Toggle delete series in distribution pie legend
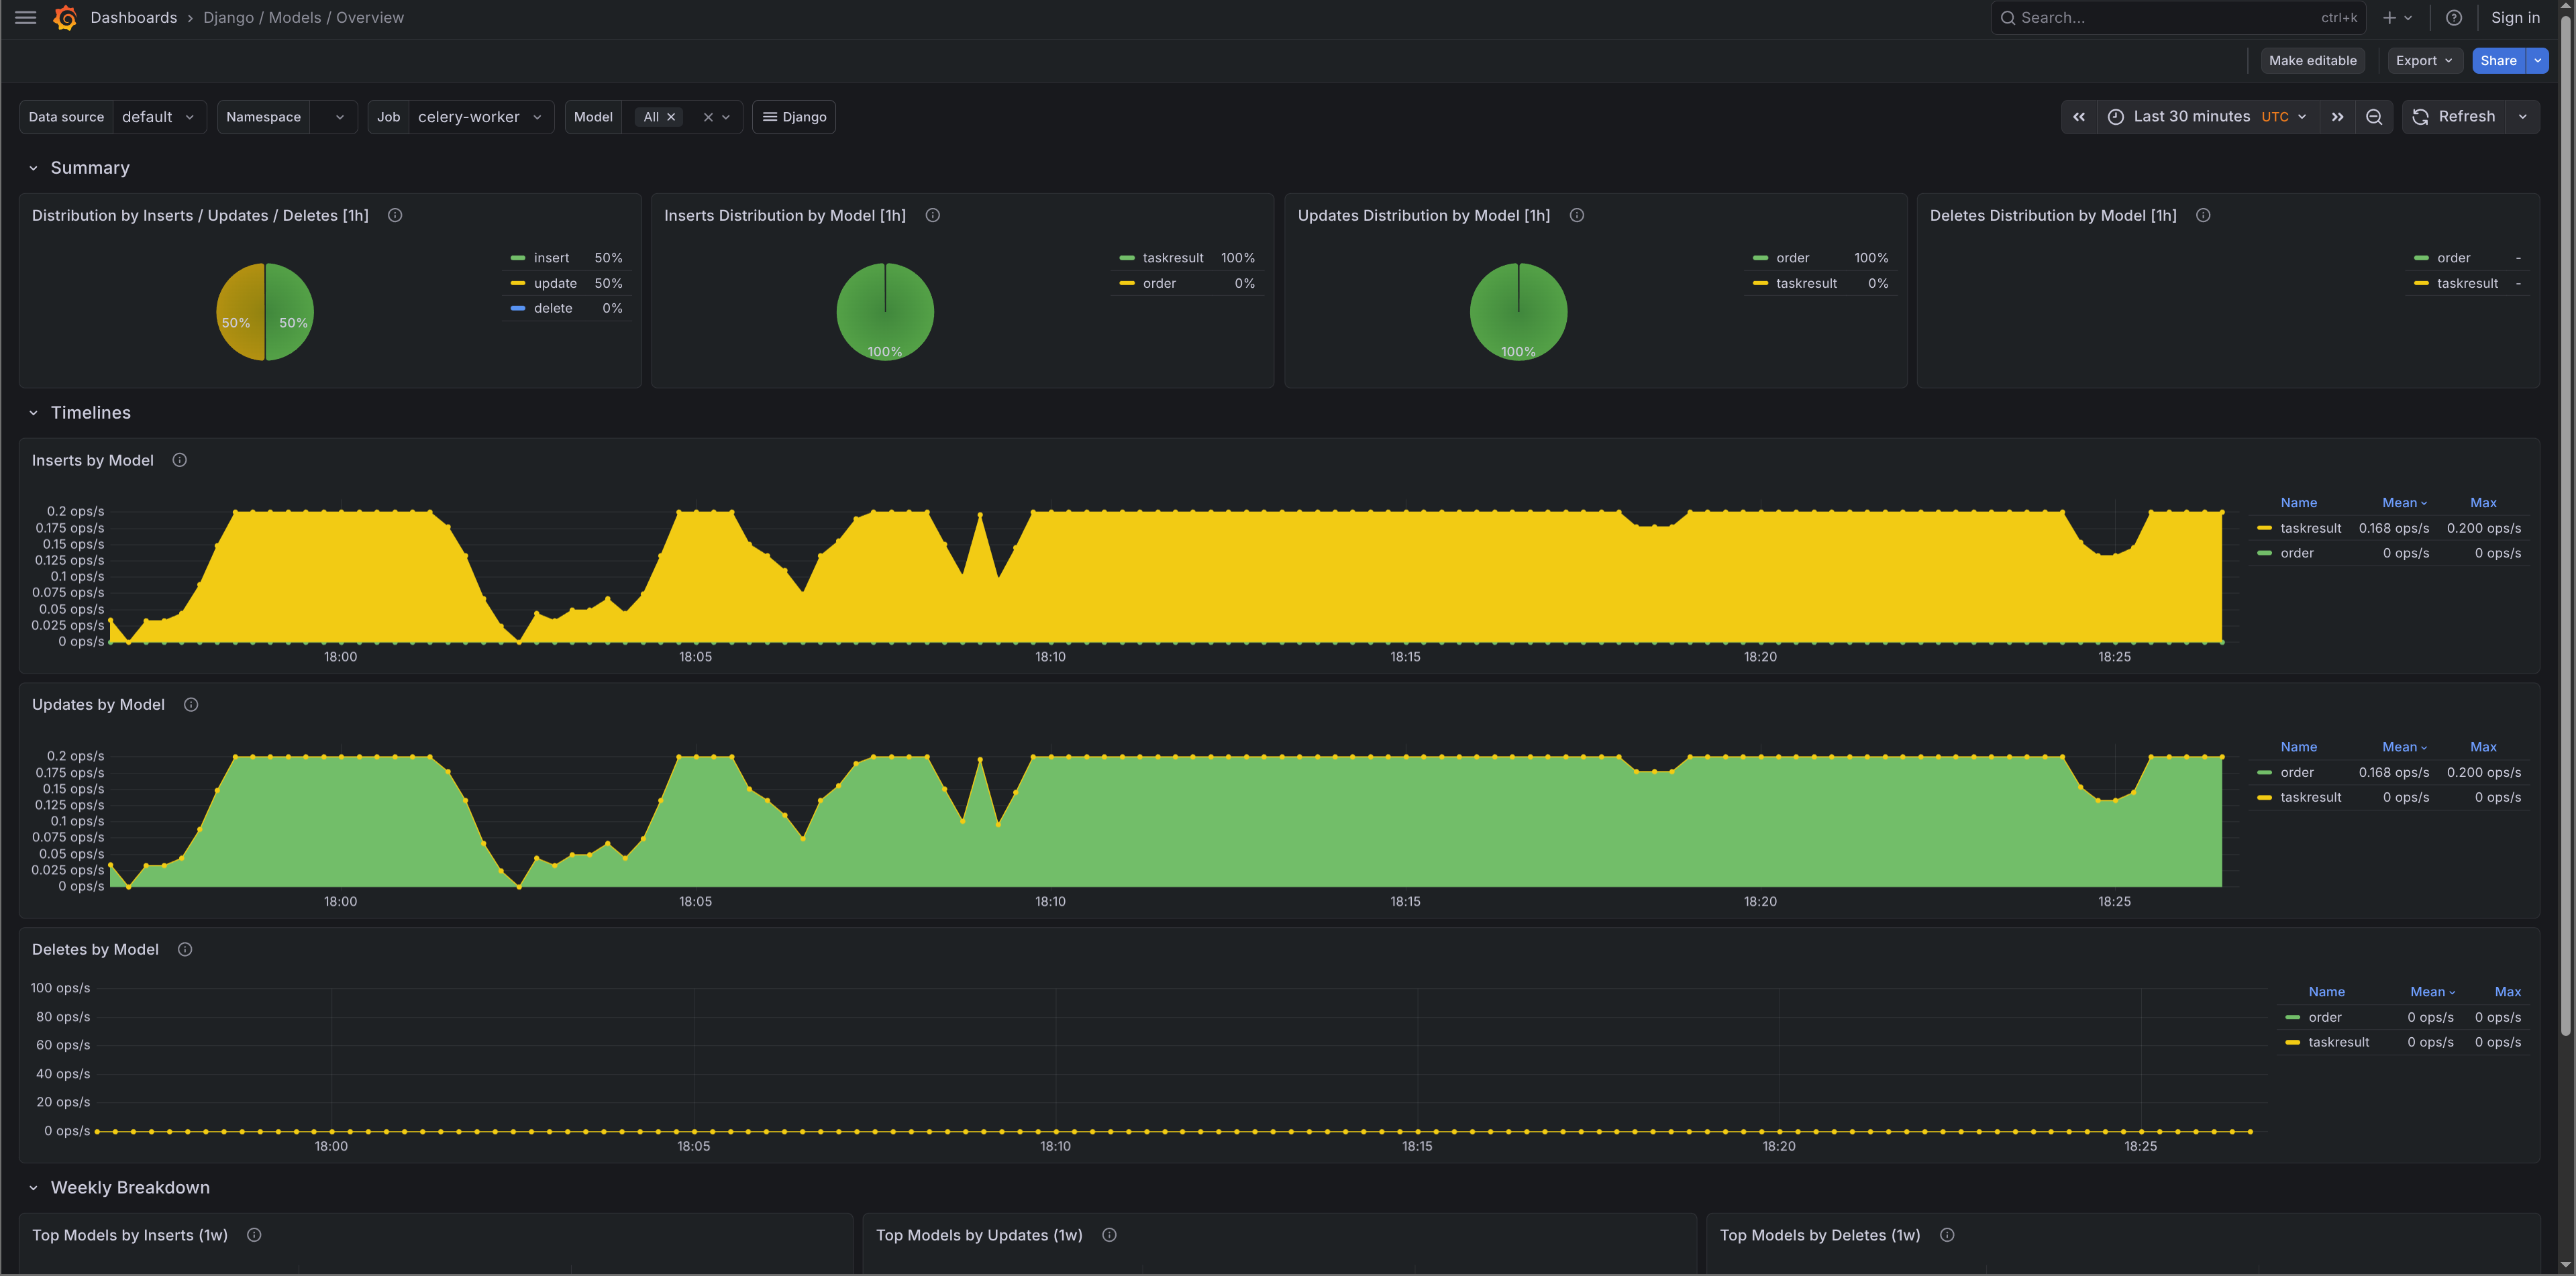This screenshot has width=2576, height=1276. [x=553, y=308]
